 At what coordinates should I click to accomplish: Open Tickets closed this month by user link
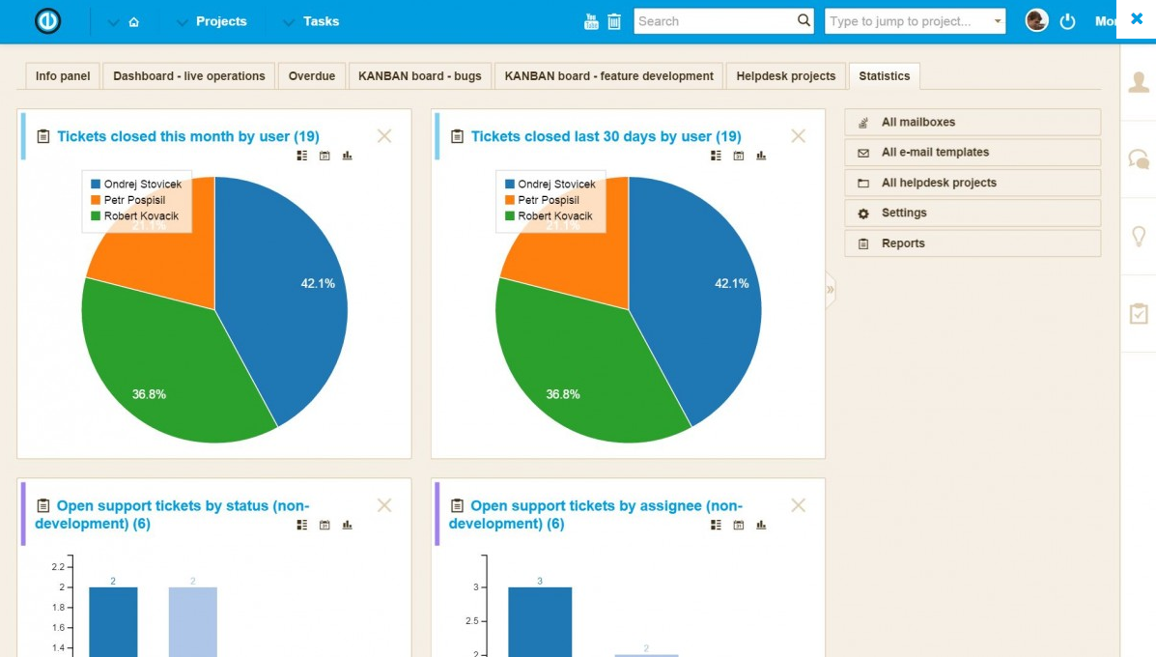coord(188,136)
